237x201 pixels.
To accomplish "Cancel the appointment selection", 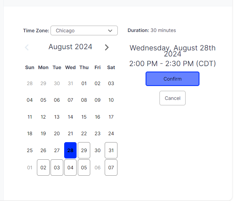I will (173, 98).
